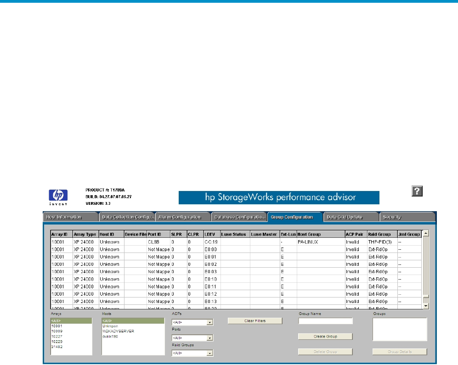Select LDEV cell E0:10
Viewport: 458px width, 365px height.
212,279
